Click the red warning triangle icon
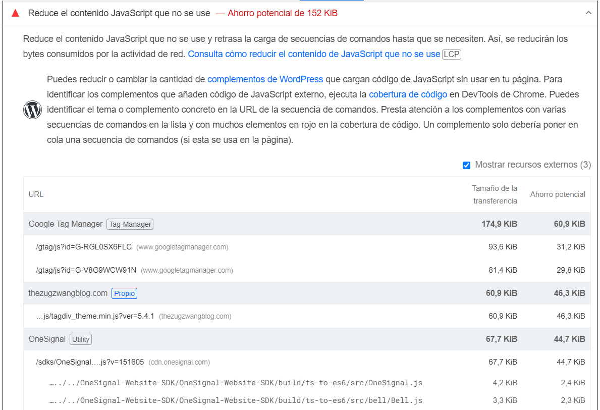The width and height of the screenshot is (600, 410). pyautogui.click(x=15, y=14)
